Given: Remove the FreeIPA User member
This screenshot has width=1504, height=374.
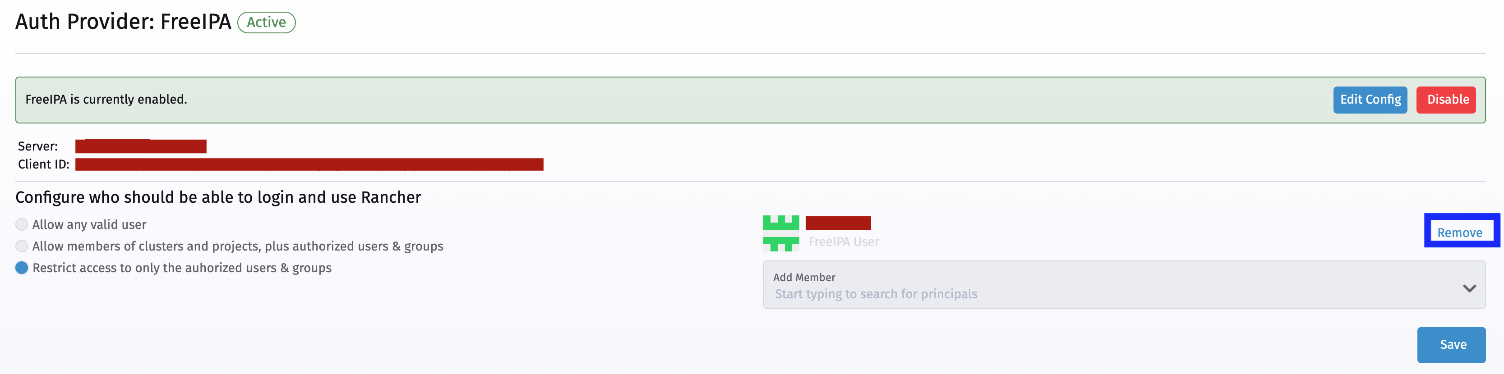Looking at the screenshot, I should (1461, 232).
